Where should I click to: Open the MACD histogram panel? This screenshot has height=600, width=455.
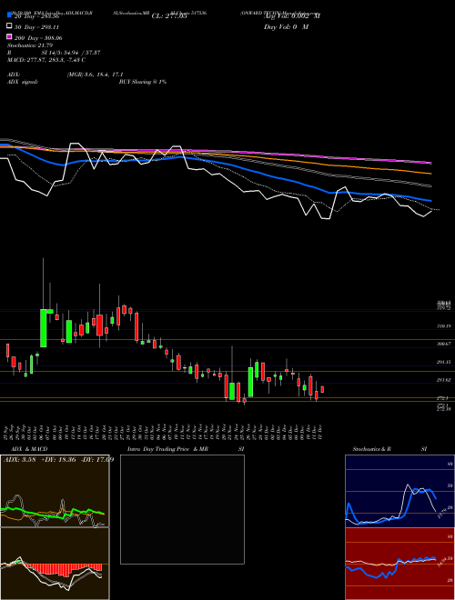pyautogui.click(x=55, y=564)
